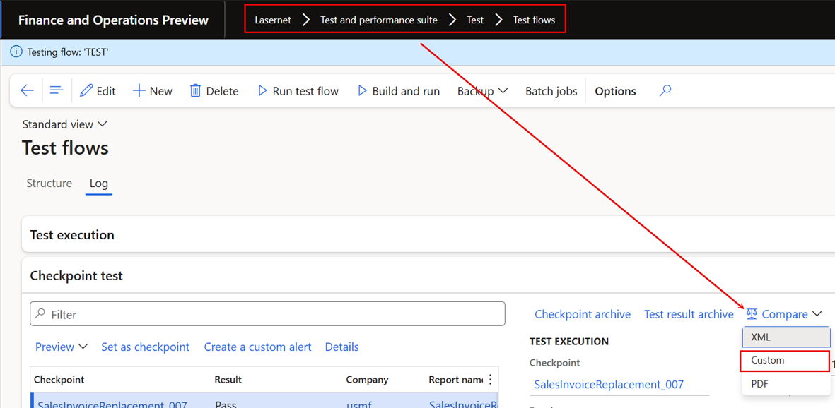Click the Delete trash button
The height and width of the screenshot is (408, 835).
(x=214, y=91)
